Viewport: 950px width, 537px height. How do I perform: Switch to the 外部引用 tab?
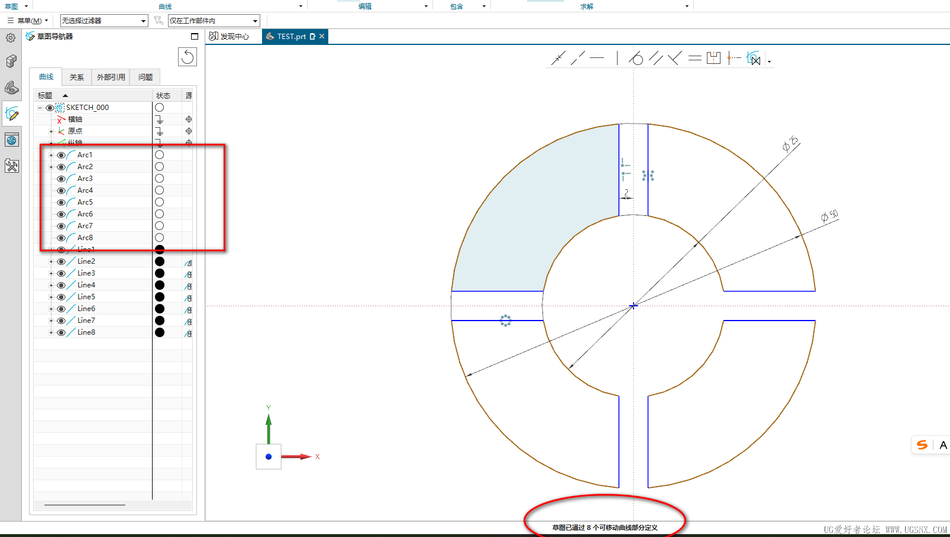(x=111, y=77)
